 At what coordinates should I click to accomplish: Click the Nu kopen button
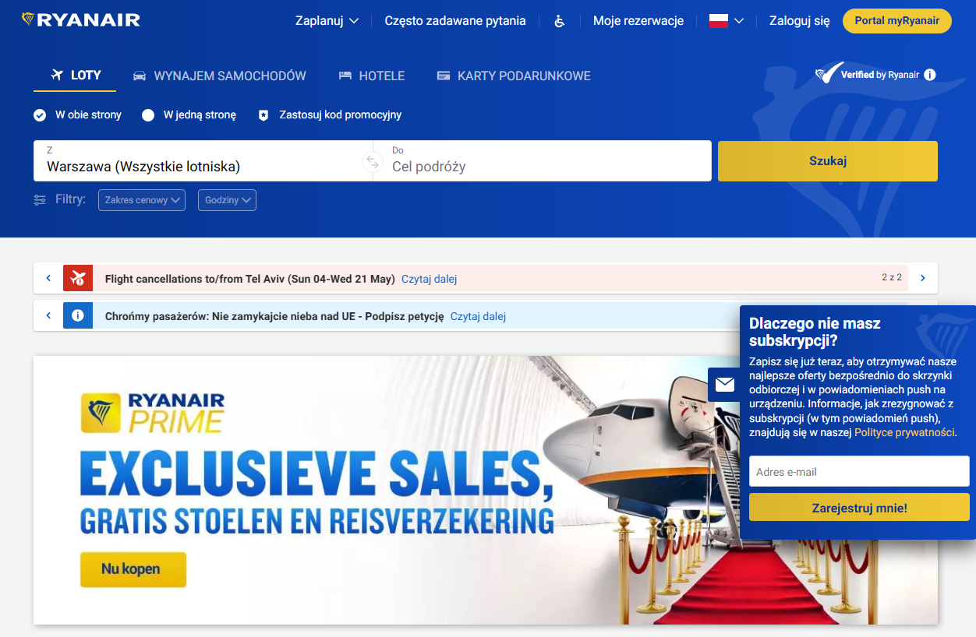[133, 569]
